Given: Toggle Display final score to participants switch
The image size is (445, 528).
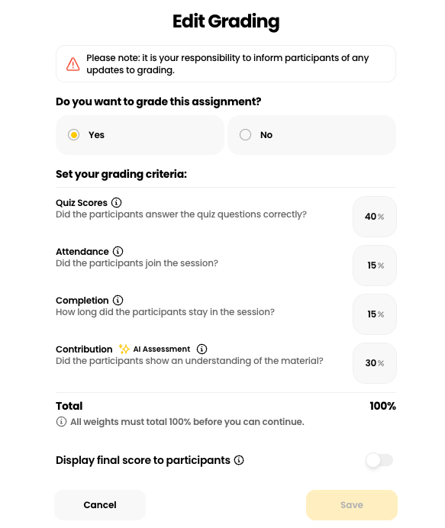Looking at the screenshot, I should pyautogui.click(x=379, y=460).
